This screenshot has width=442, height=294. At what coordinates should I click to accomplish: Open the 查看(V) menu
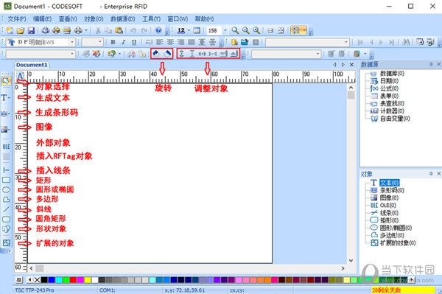[68, 19]
